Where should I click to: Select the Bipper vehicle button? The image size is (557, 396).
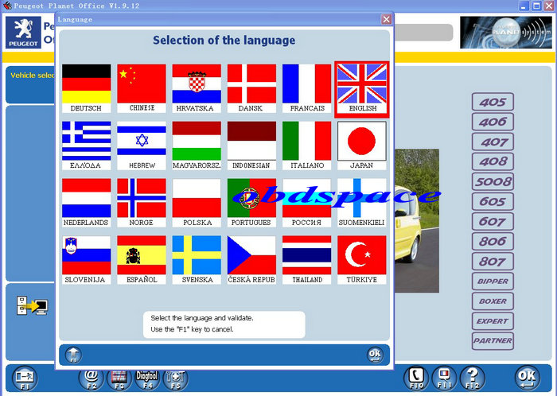493,281
